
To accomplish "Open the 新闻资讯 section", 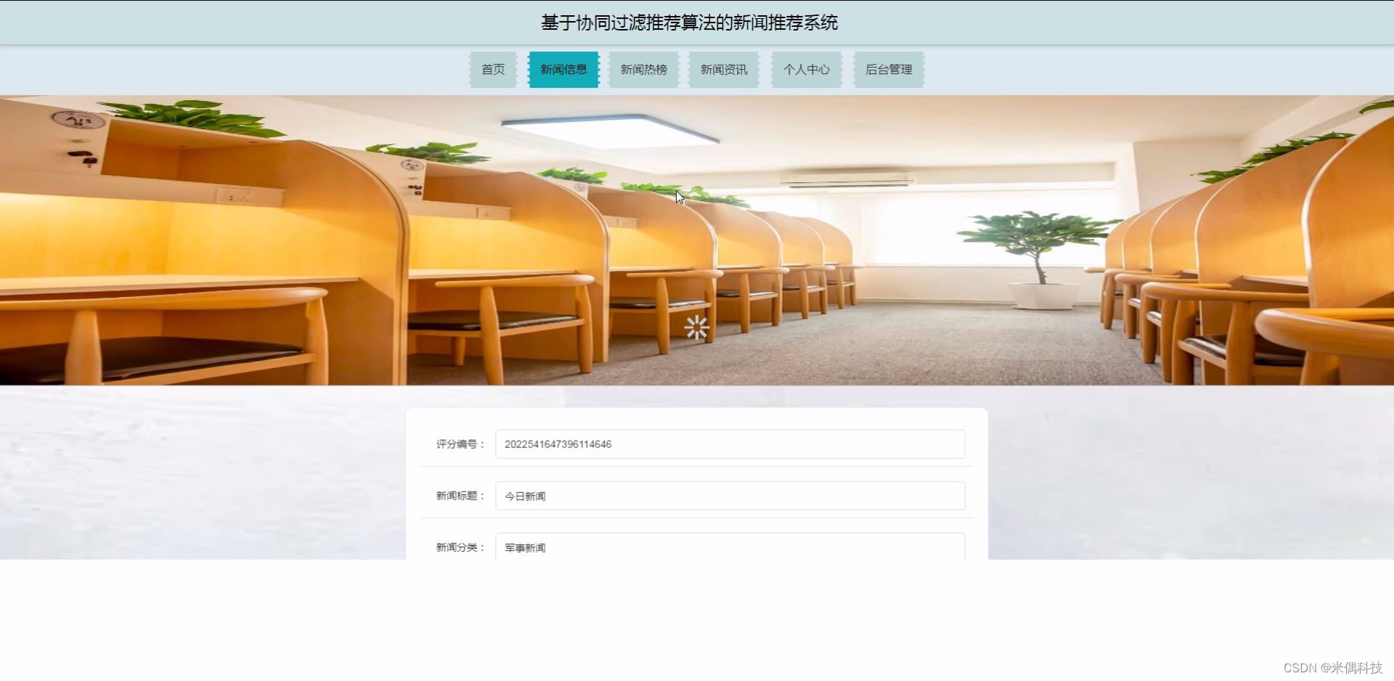I will coord(723,70).
